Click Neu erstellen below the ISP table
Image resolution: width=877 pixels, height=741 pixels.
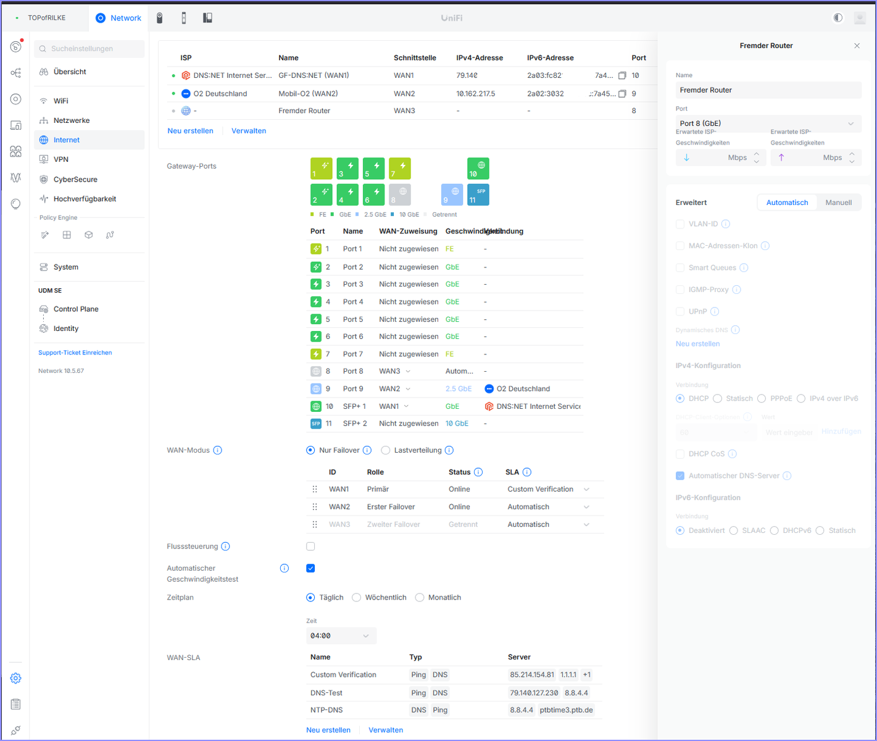(x=190, y=131)
